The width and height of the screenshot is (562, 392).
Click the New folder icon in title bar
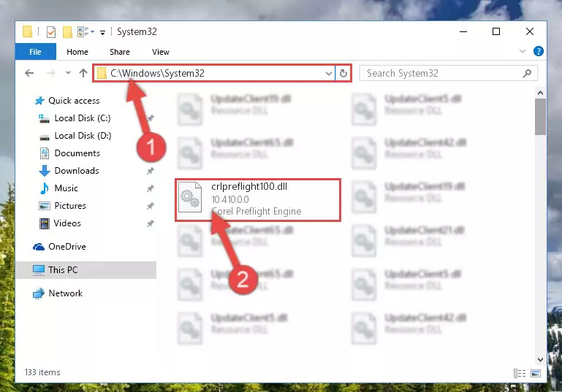coord(67,32)
